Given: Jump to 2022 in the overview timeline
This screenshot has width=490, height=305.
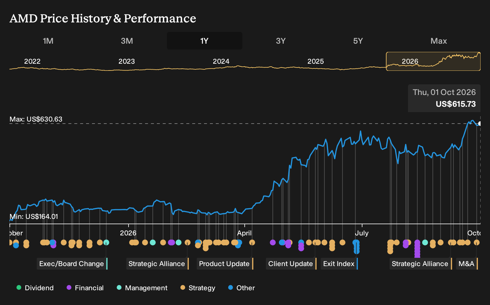Looking at the screenshot, I should (x=32, y=61).
